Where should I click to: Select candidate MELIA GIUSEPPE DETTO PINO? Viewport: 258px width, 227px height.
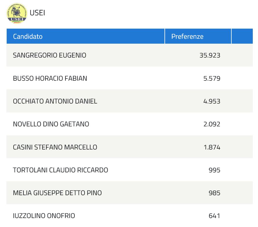coord(57,193)
